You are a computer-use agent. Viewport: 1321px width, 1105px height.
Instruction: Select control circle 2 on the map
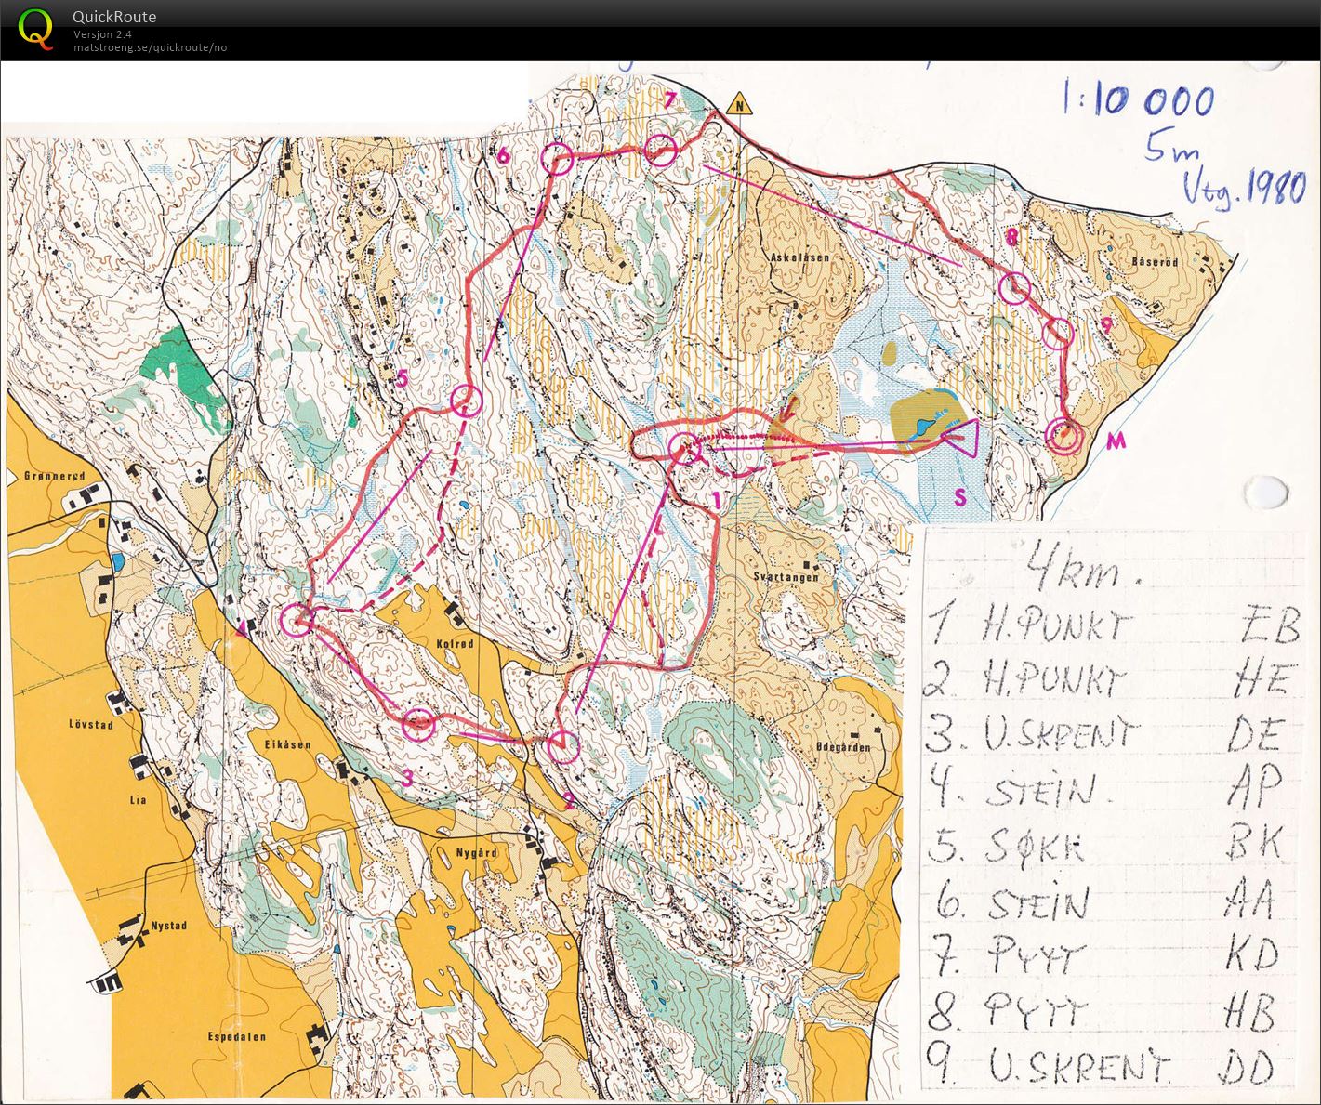[x=562, y=746]
